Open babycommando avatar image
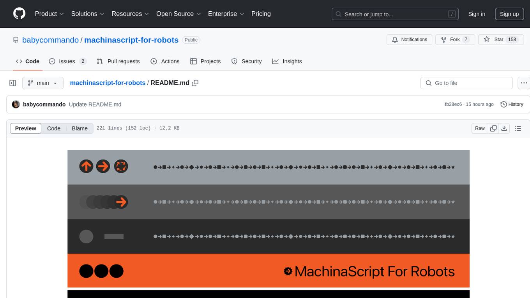This screenshot has height=298, width=530. tap(16, 104)
